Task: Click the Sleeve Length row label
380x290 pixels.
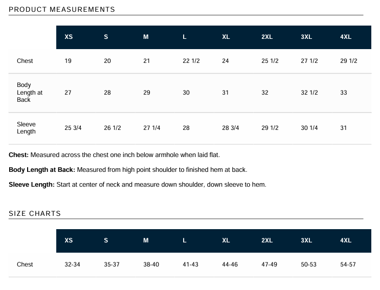Action: click(x=26, y=128)
